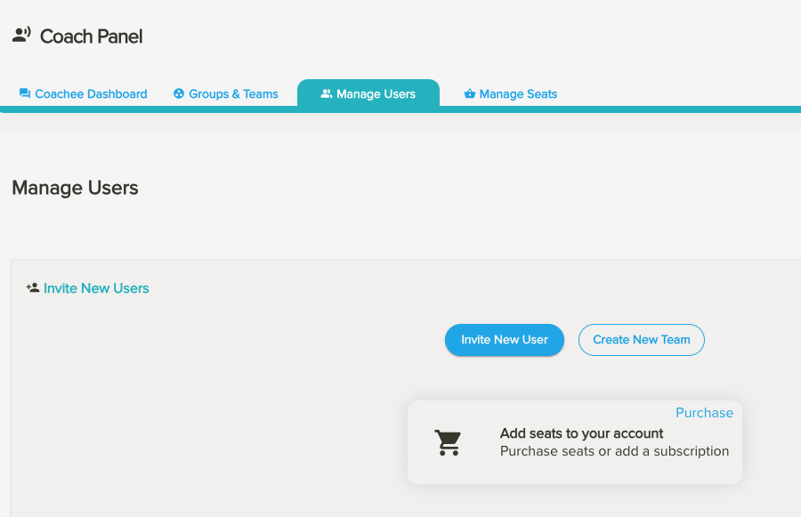Click the Manage Users page heading

pyautogui.click(x=75, y=188)
